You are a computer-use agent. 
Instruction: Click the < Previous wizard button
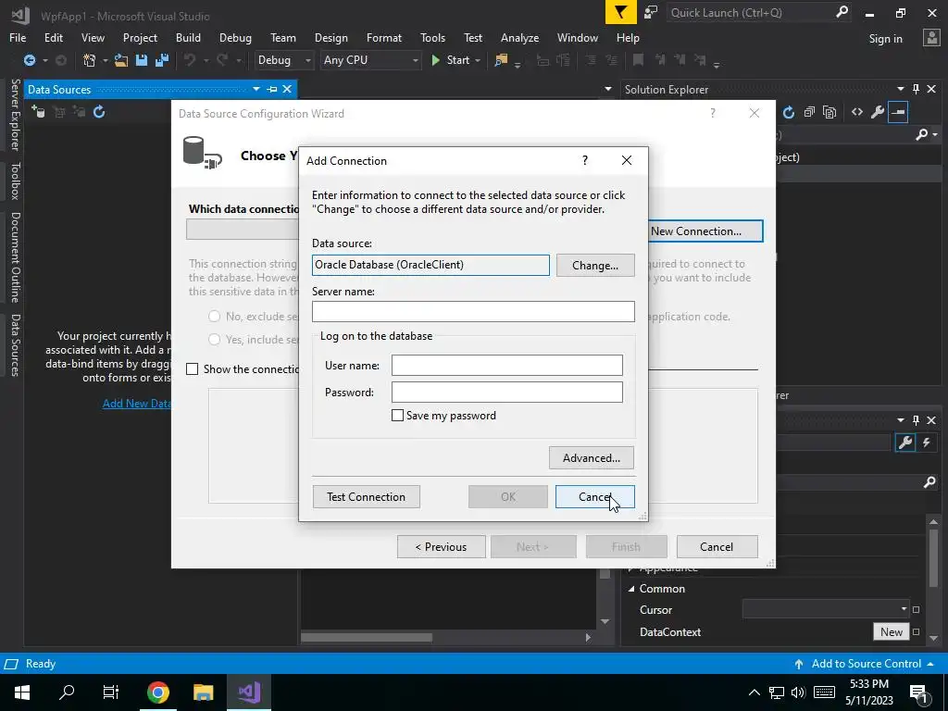click(441, 546)
